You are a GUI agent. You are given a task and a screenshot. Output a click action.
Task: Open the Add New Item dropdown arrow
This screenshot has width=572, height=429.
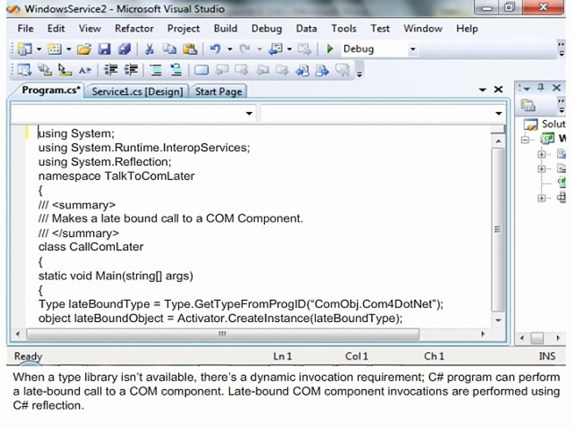(x=69, y=49)
